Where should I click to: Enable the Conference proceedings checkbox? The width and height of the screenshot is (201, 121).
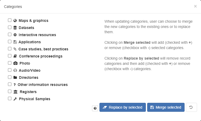click(10, 56)
